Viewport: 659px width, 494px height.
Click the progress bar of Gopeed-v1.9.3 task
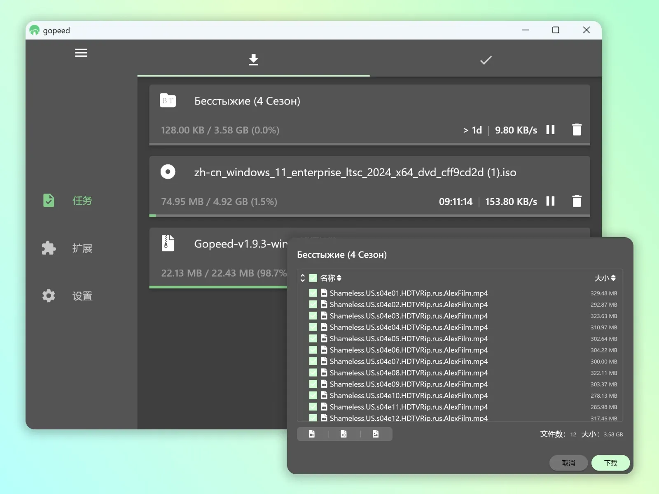218,287
